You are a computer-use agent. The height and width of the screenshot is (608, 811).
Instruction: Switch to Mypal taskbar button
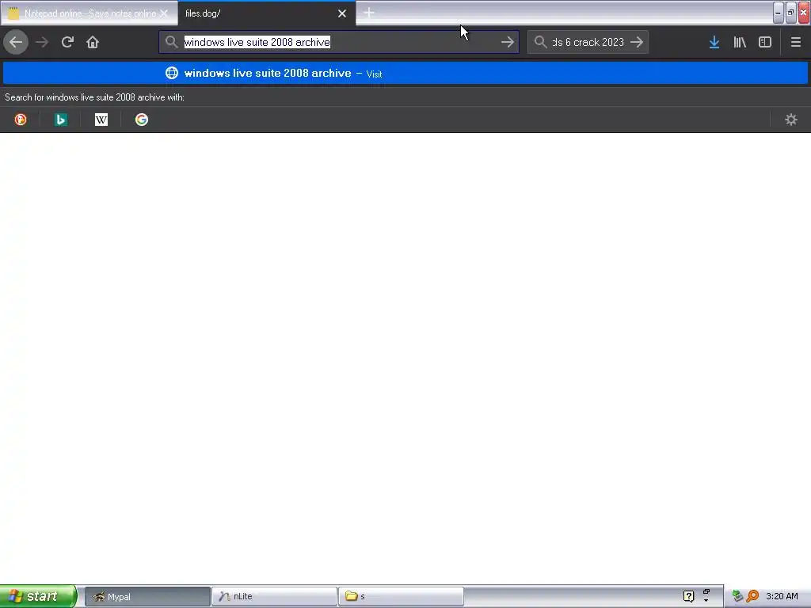pyautogui.click(x=147, y=596)
